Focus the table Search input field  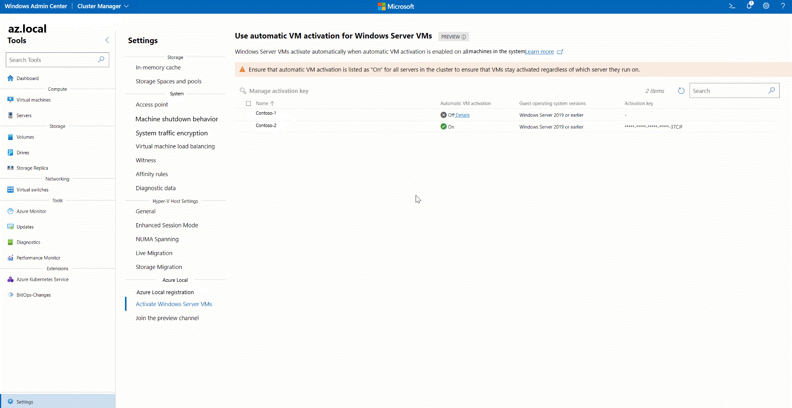coord(734,91)
